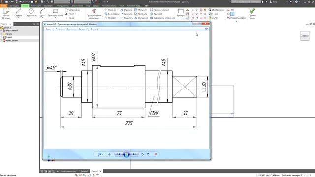Click search field in Inventor title bar
Image resolution: width=315 pixels, height=177 pixels.
[246, 2]
